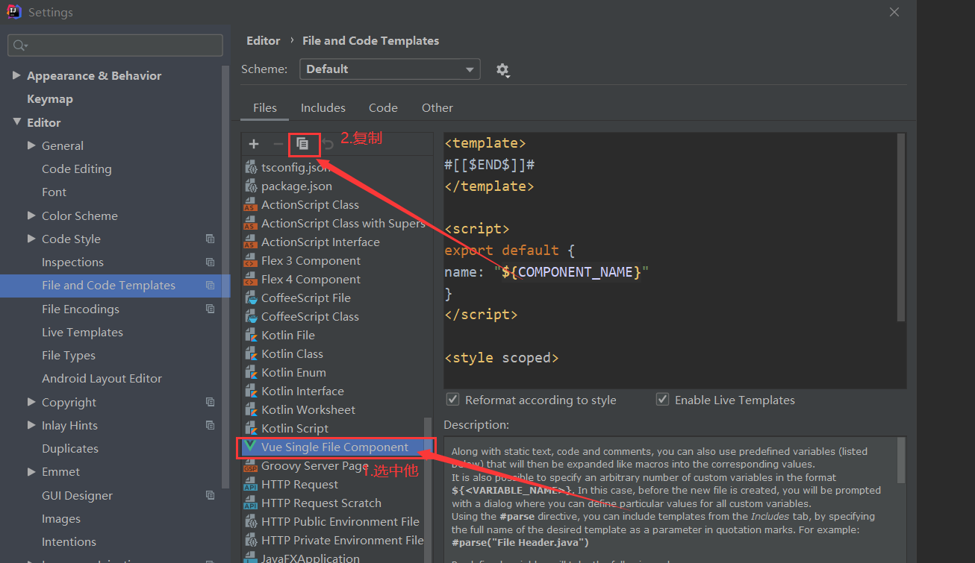Click the copy template icon
This screenshot has height=563, width=975.
(302, 144)
